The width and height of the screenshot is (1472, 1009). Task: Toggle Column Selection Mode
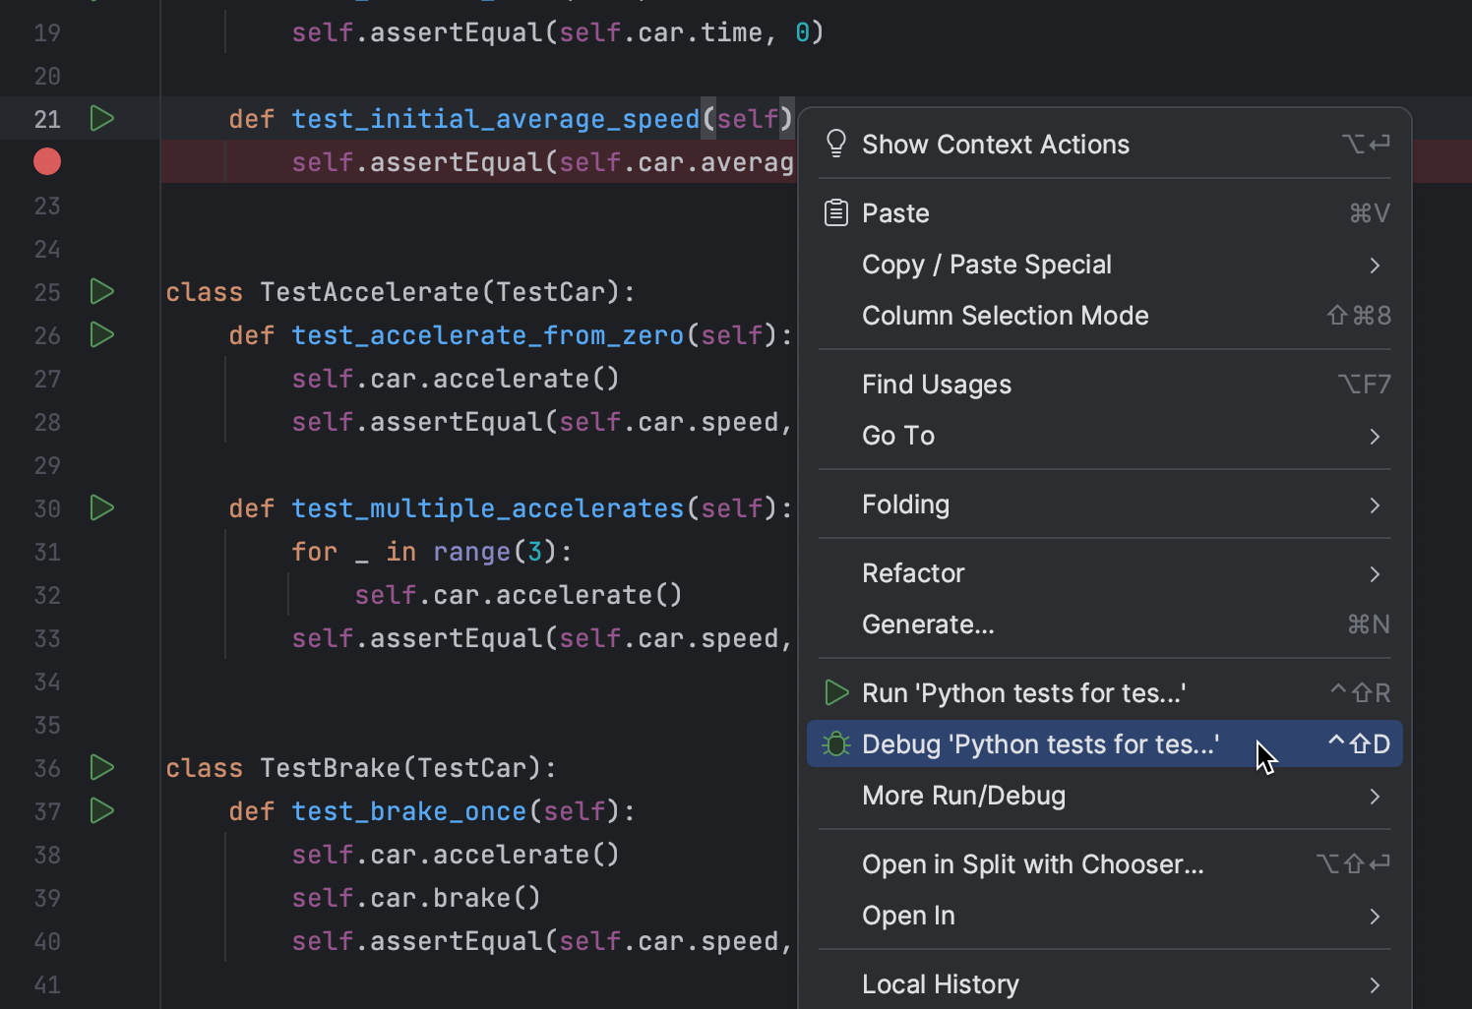point(1005,315)
